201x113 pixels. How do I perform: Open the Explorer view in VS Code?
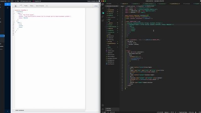click(103, 4)
